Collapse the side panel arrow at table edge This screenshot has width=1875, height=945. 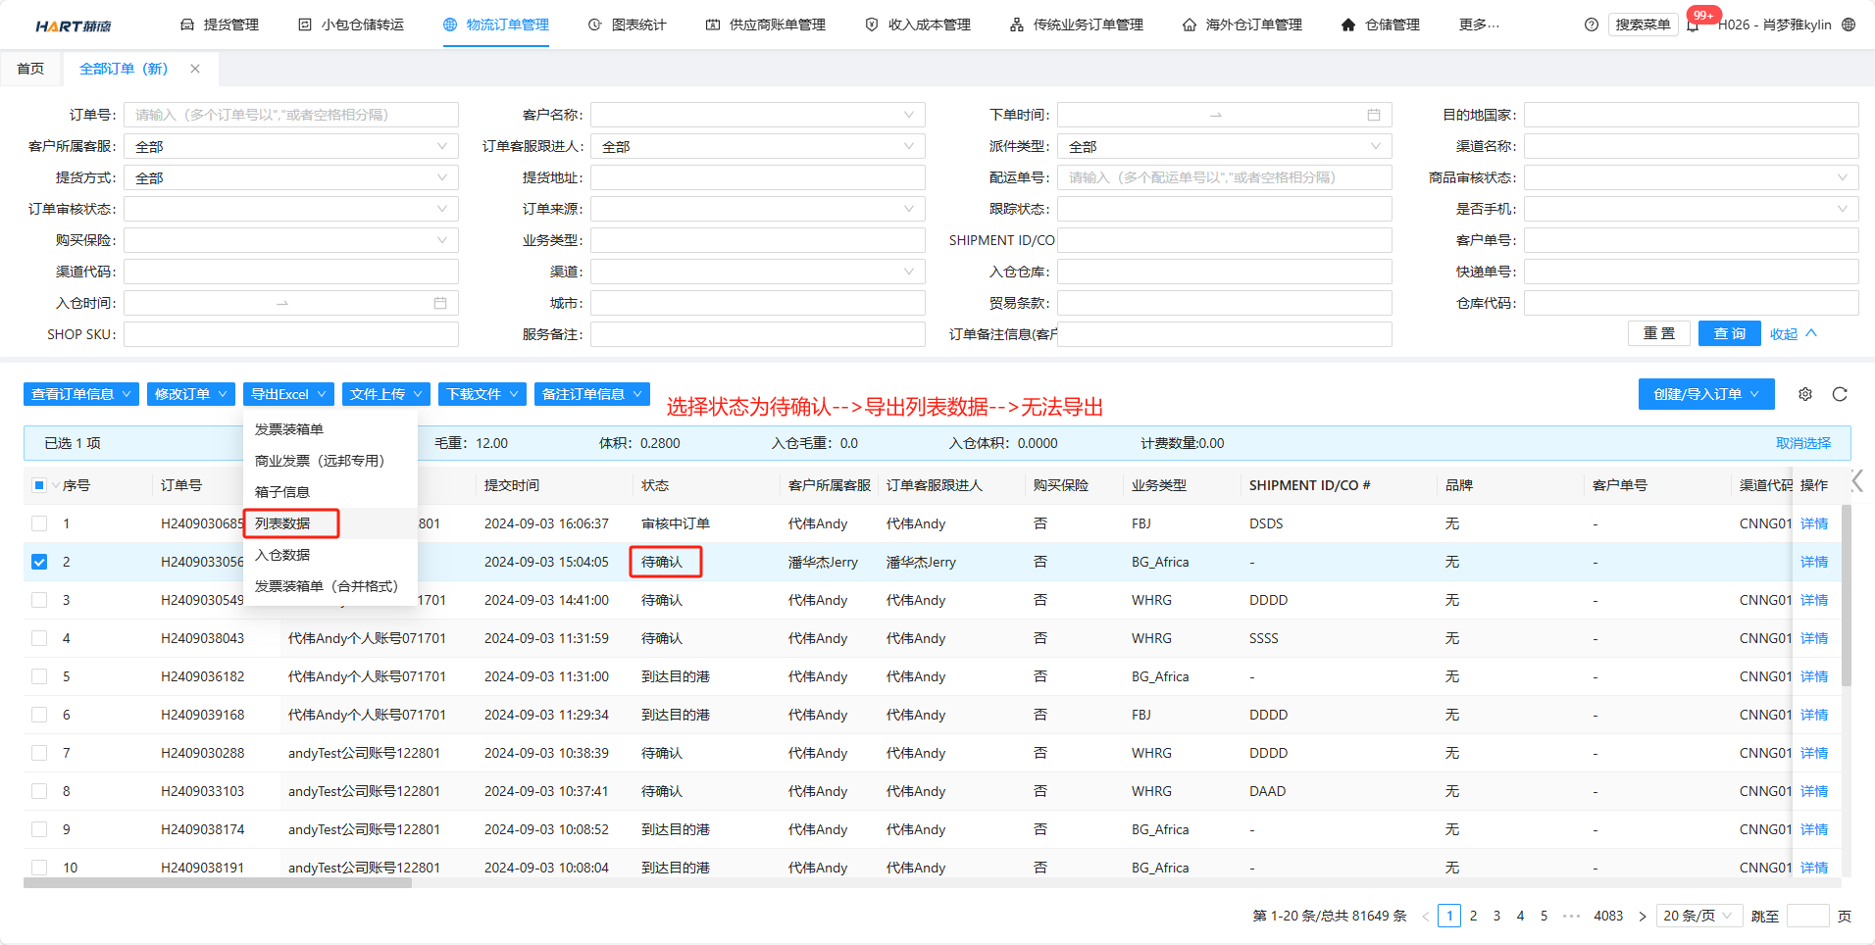point(1856,481)
